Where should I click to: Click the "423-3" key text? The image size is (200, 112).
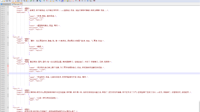(x=17, y=7)
